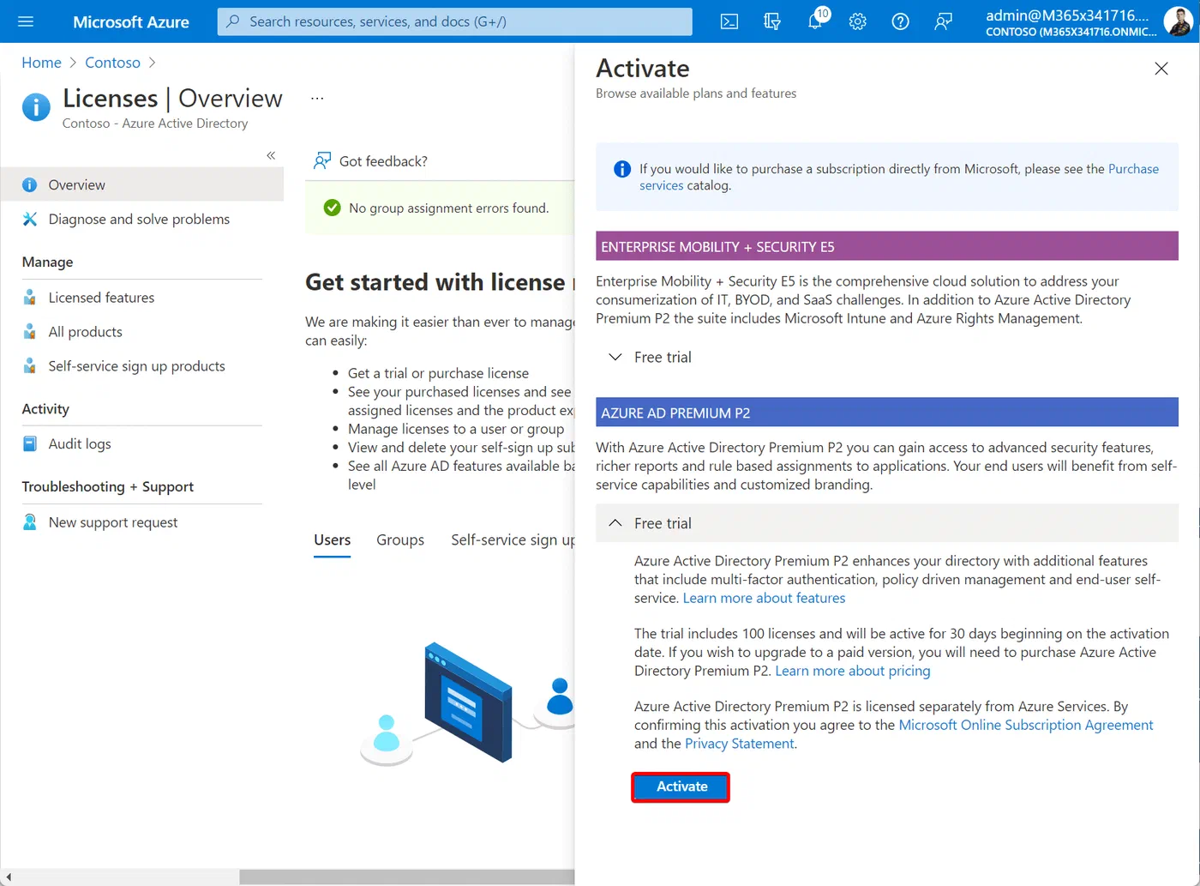Close the Activate panel
The height and width of the screenshot is (886, 1200).
click(1161, 69)
